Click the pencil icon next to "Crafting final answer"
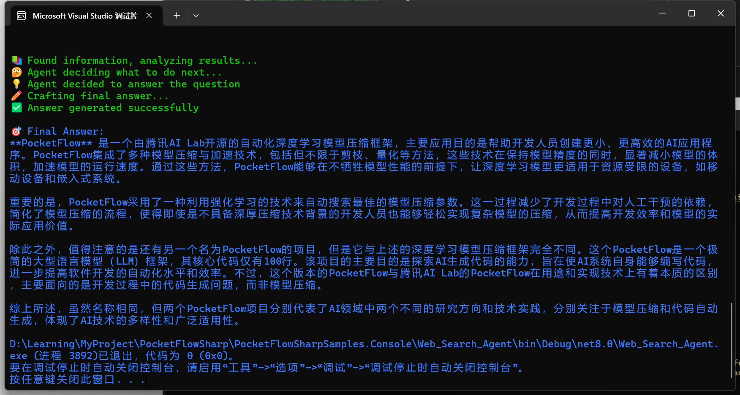This screenshot has width=740, height=395. coord(16,95)
